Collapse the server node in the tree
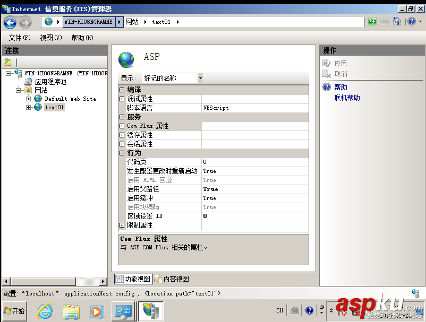This screenshot has width=426, height=322. (8, 73)
